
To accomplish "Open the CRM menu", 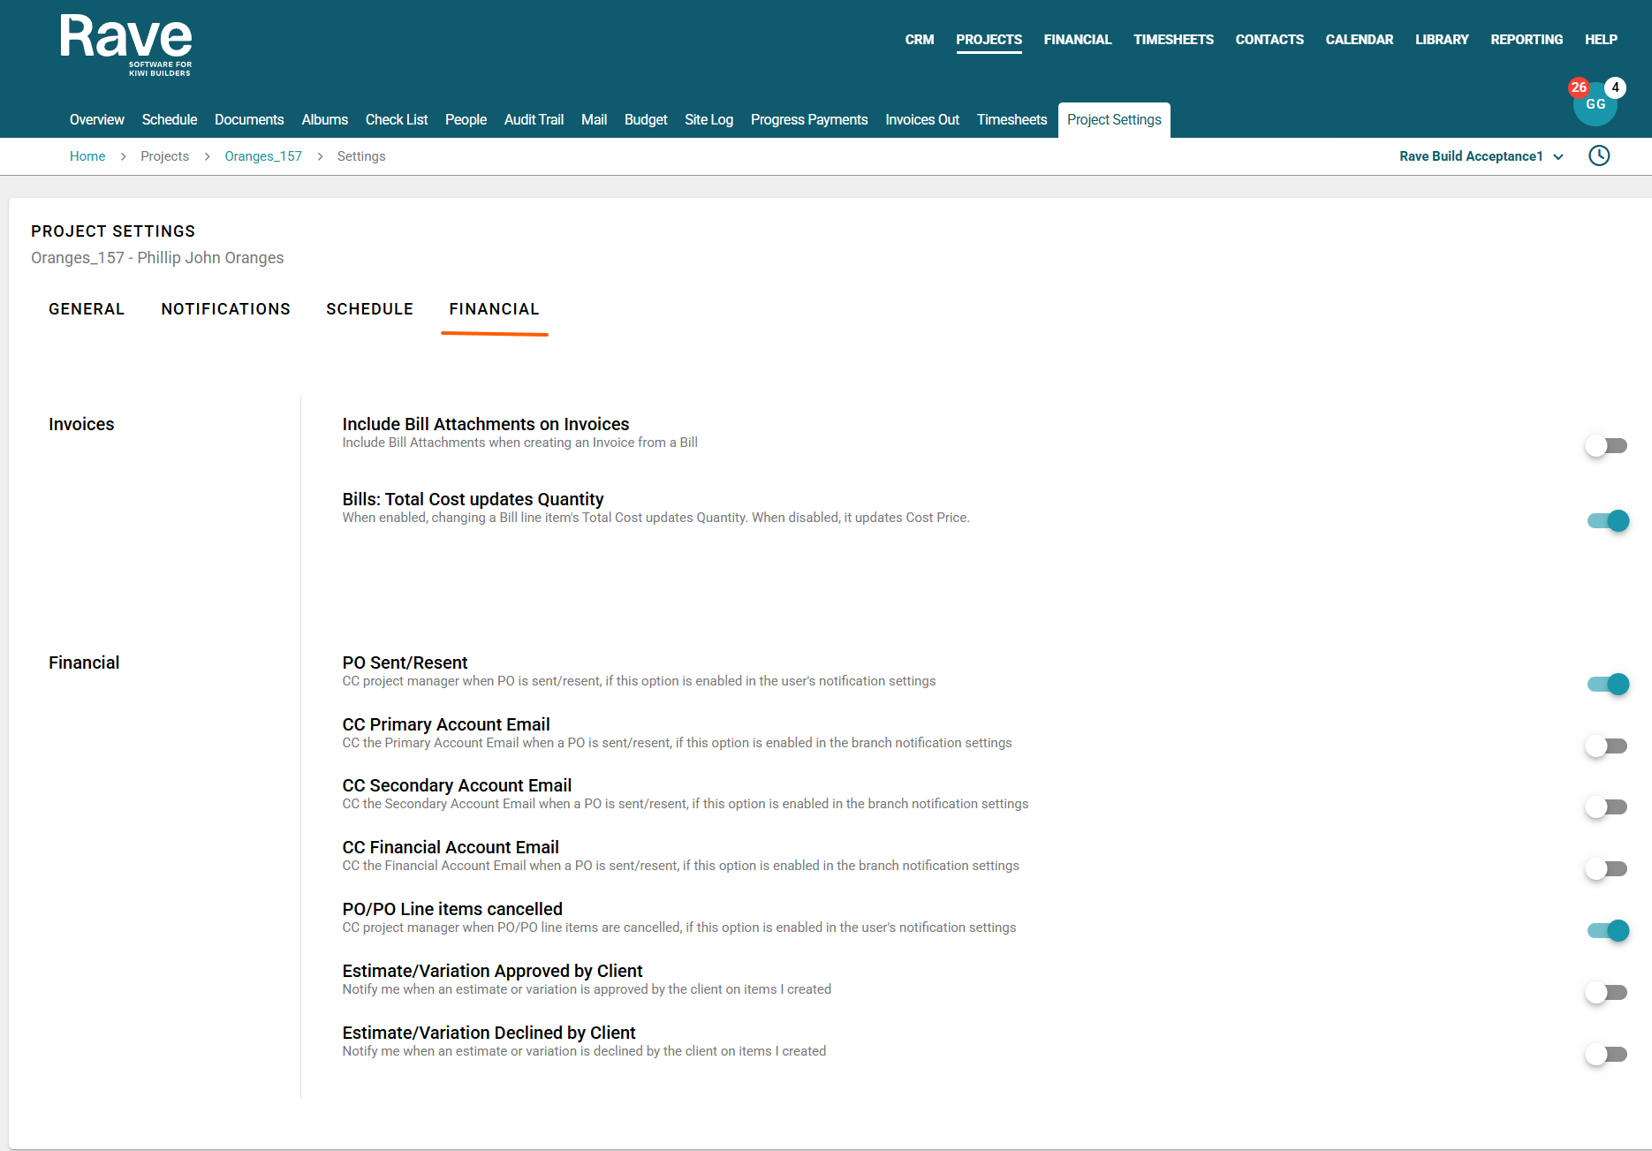I will click(x=920, y=40).
